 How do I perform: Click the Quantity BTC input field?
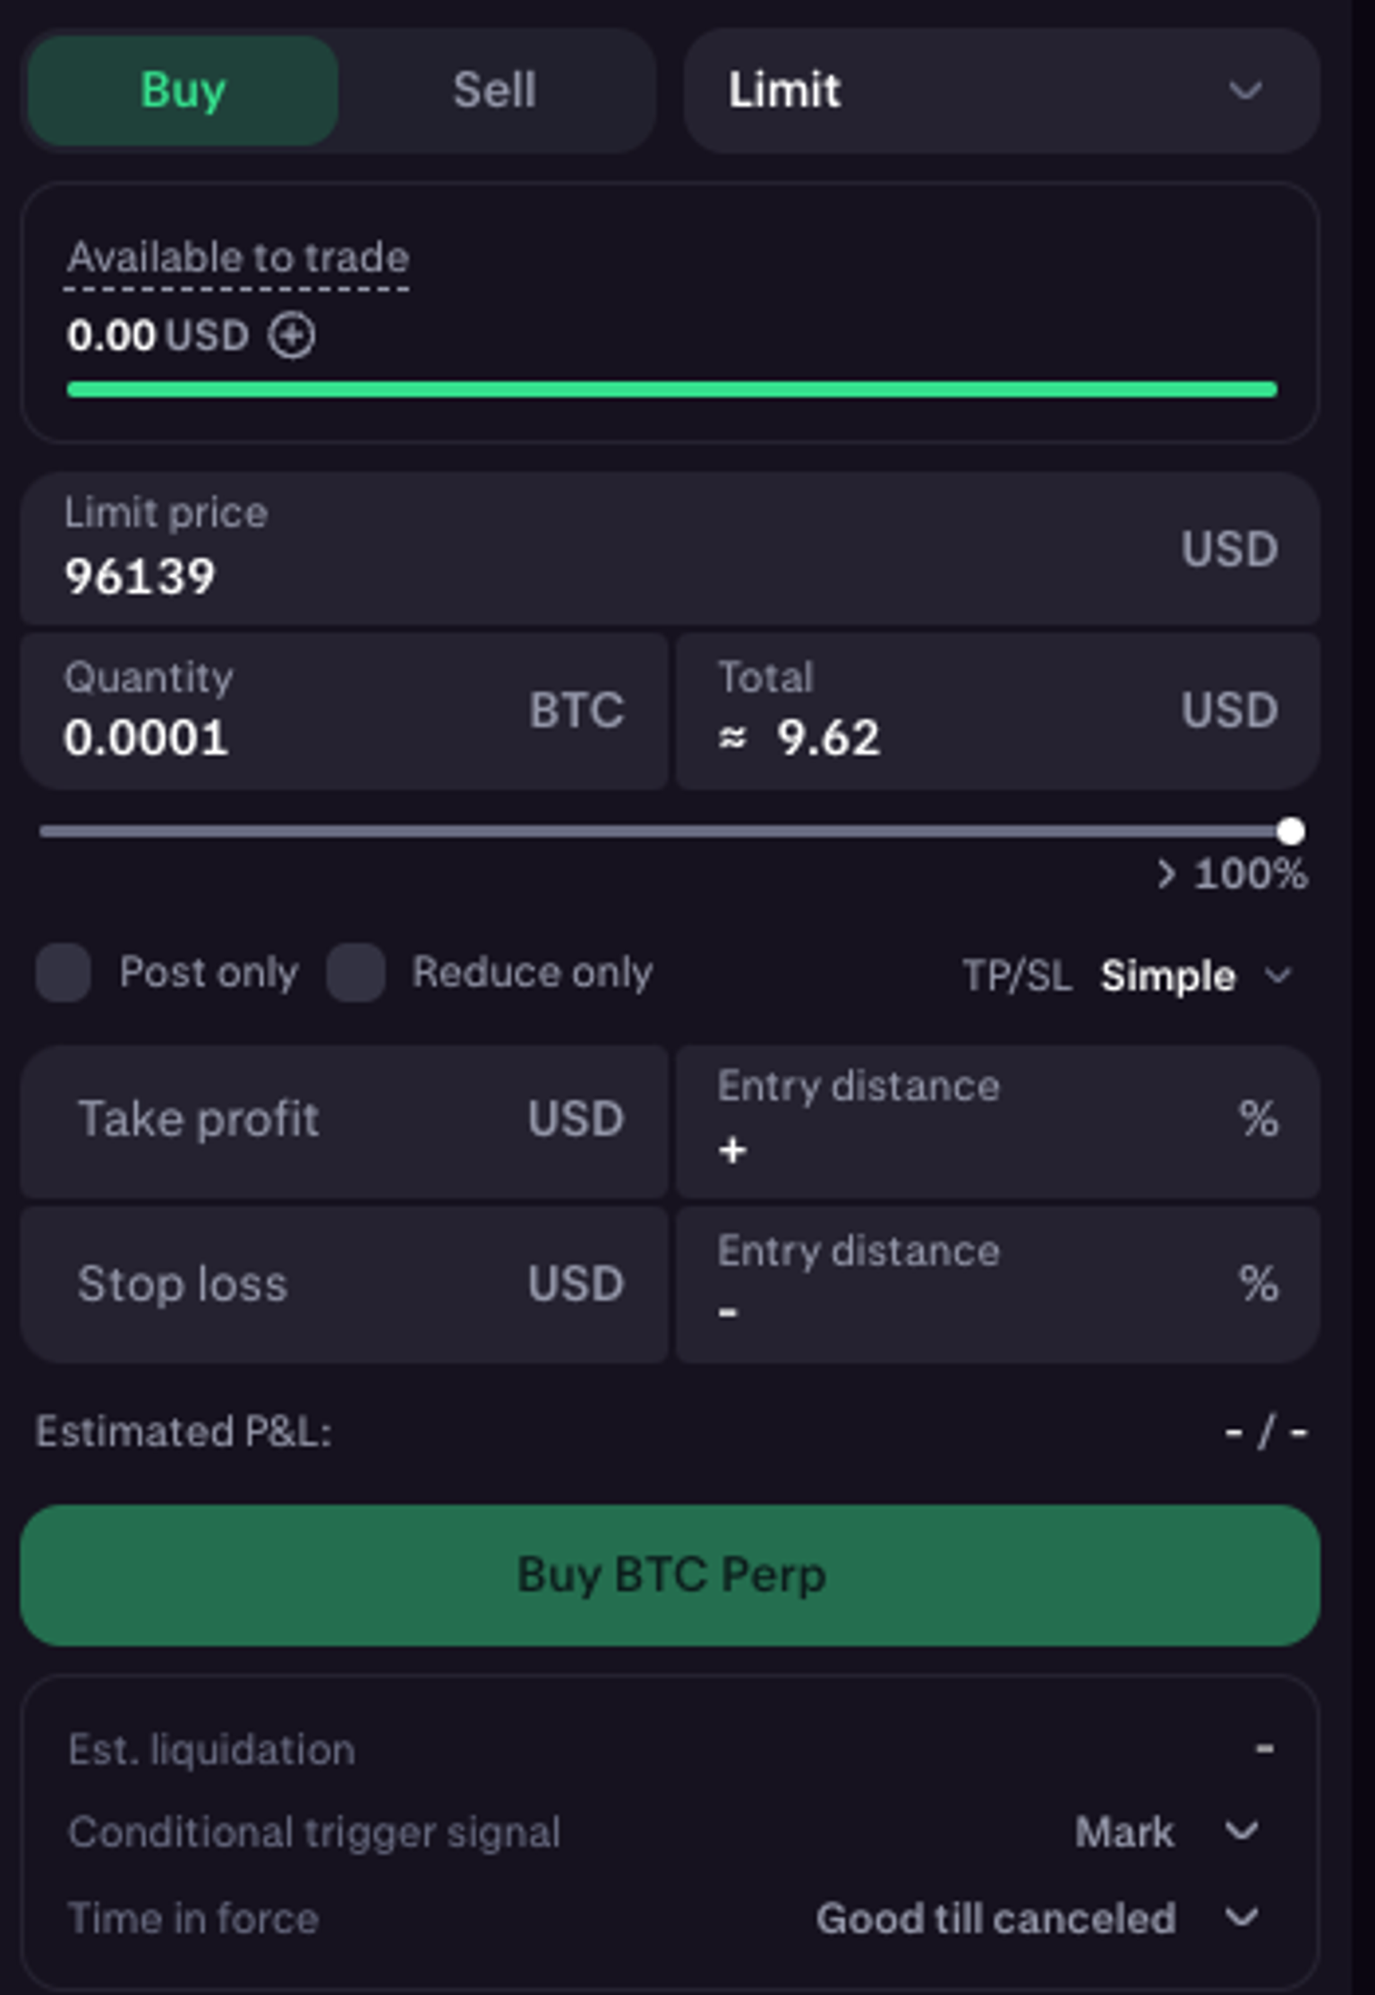click(x=344, y=711)
